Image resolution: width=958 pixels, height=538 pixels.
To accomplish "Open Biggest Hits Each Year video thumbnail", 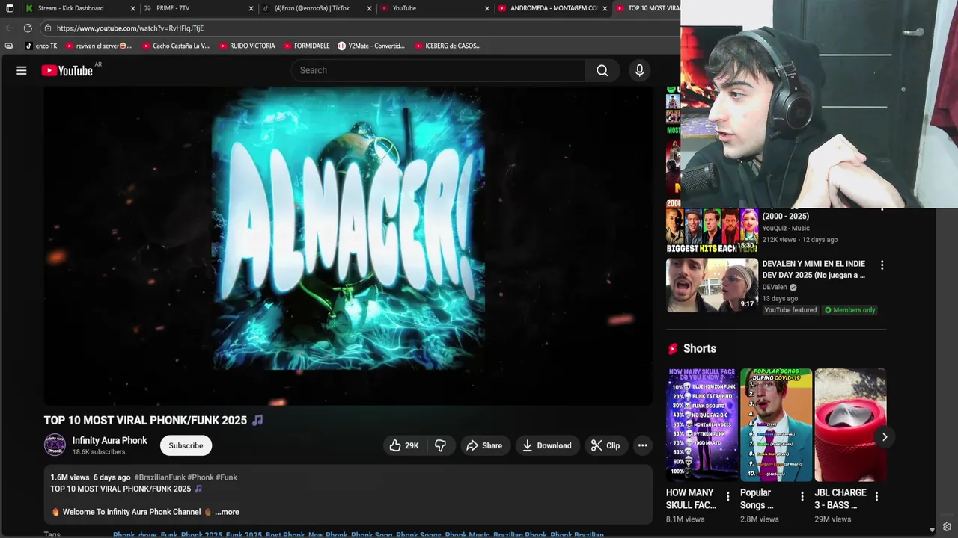I will [x=712, y=231].
